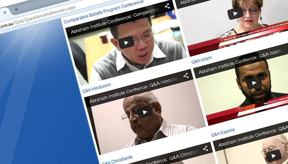Play the Q&A Hinduism video
The image size is (288, 164).
[145, 112]
